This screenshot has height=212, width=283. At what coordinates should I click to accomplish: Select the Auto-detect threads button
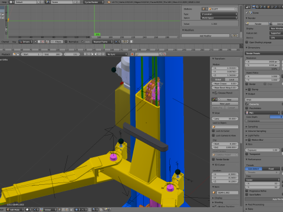(254, 169)
